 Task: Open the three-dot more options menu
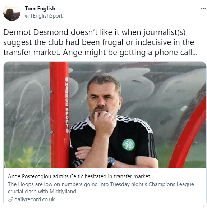(x=203, y=8)
